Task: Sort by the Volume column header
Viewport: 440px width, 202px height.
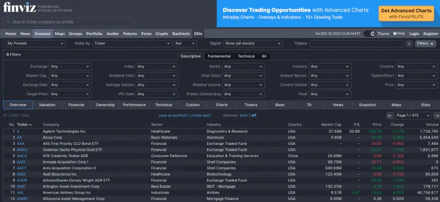Action: coord(432,125)
